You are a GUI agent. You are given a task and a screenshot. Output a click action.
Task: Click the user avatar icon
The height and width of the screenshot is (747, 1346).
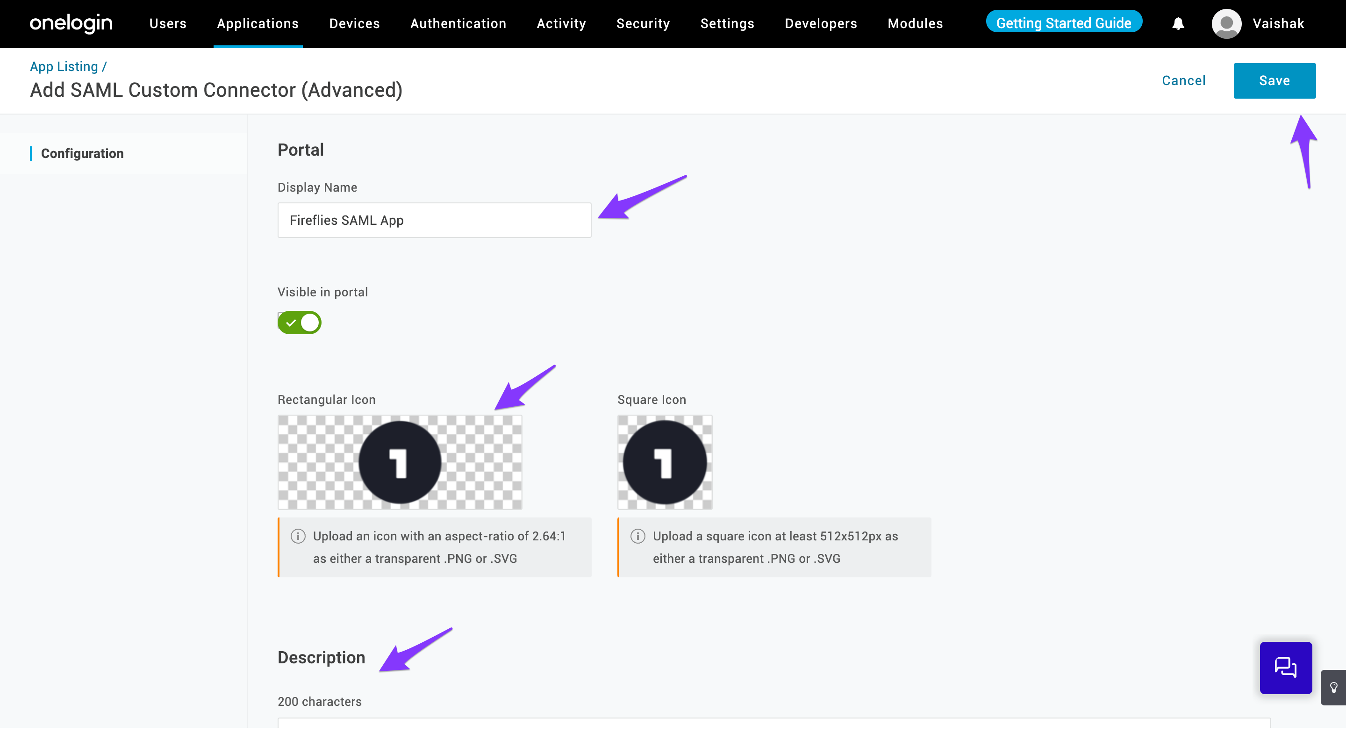click(1226, 23)
